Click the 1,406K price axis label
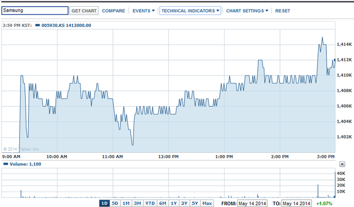The height and width of the screenshot is (207, 354). pos(344,106)
